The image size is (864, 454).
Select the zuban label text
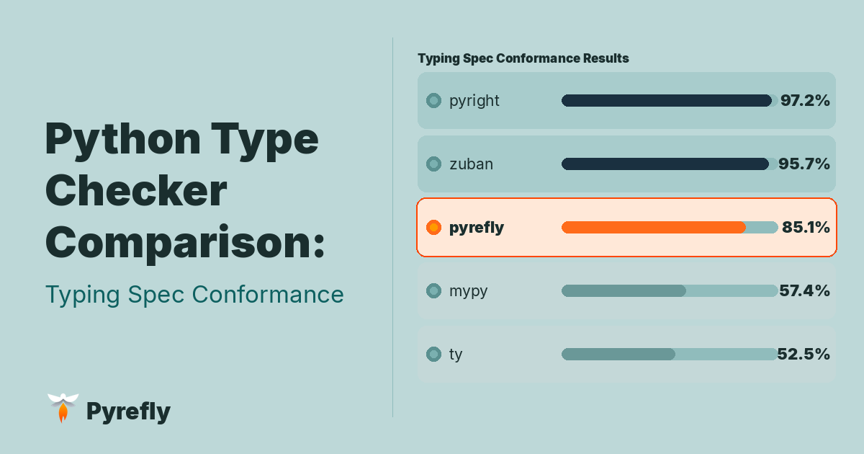coord(471,164)
